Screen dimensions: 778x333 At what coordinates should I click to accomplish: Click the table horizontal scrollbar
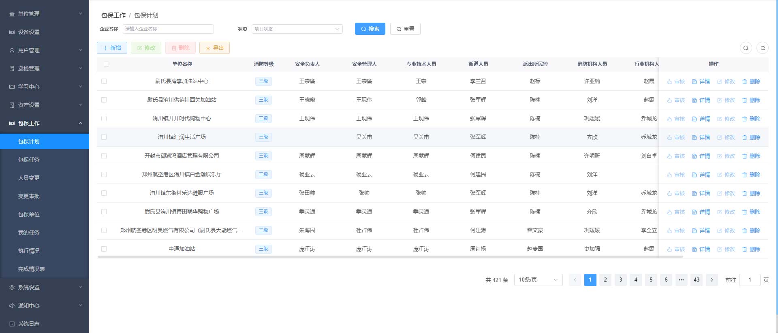(x=390, y=256)
